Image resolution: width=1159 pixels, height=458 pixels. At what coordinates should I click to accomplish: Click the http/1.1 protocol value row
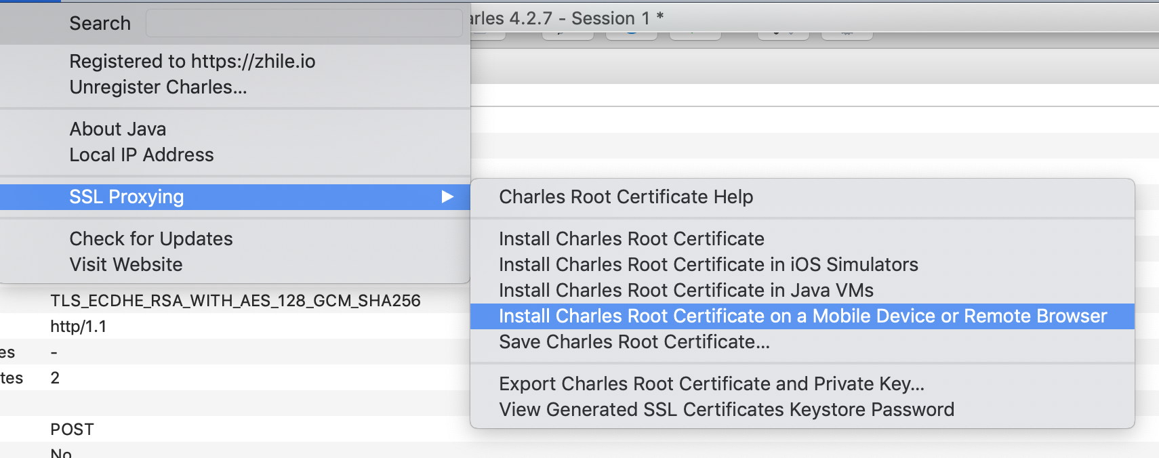pyautogui.click(x=78, y=327)
